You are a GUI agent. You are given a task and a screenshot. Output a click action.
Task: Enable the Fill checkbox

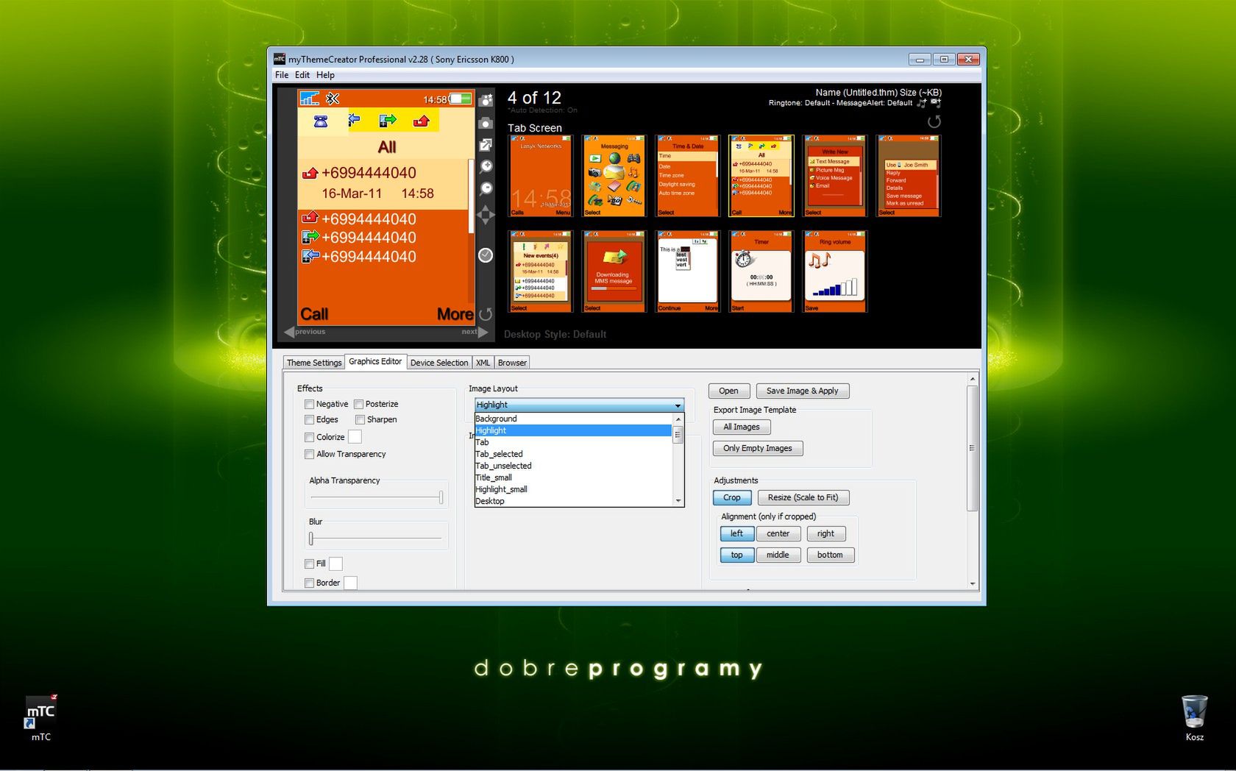310,564
